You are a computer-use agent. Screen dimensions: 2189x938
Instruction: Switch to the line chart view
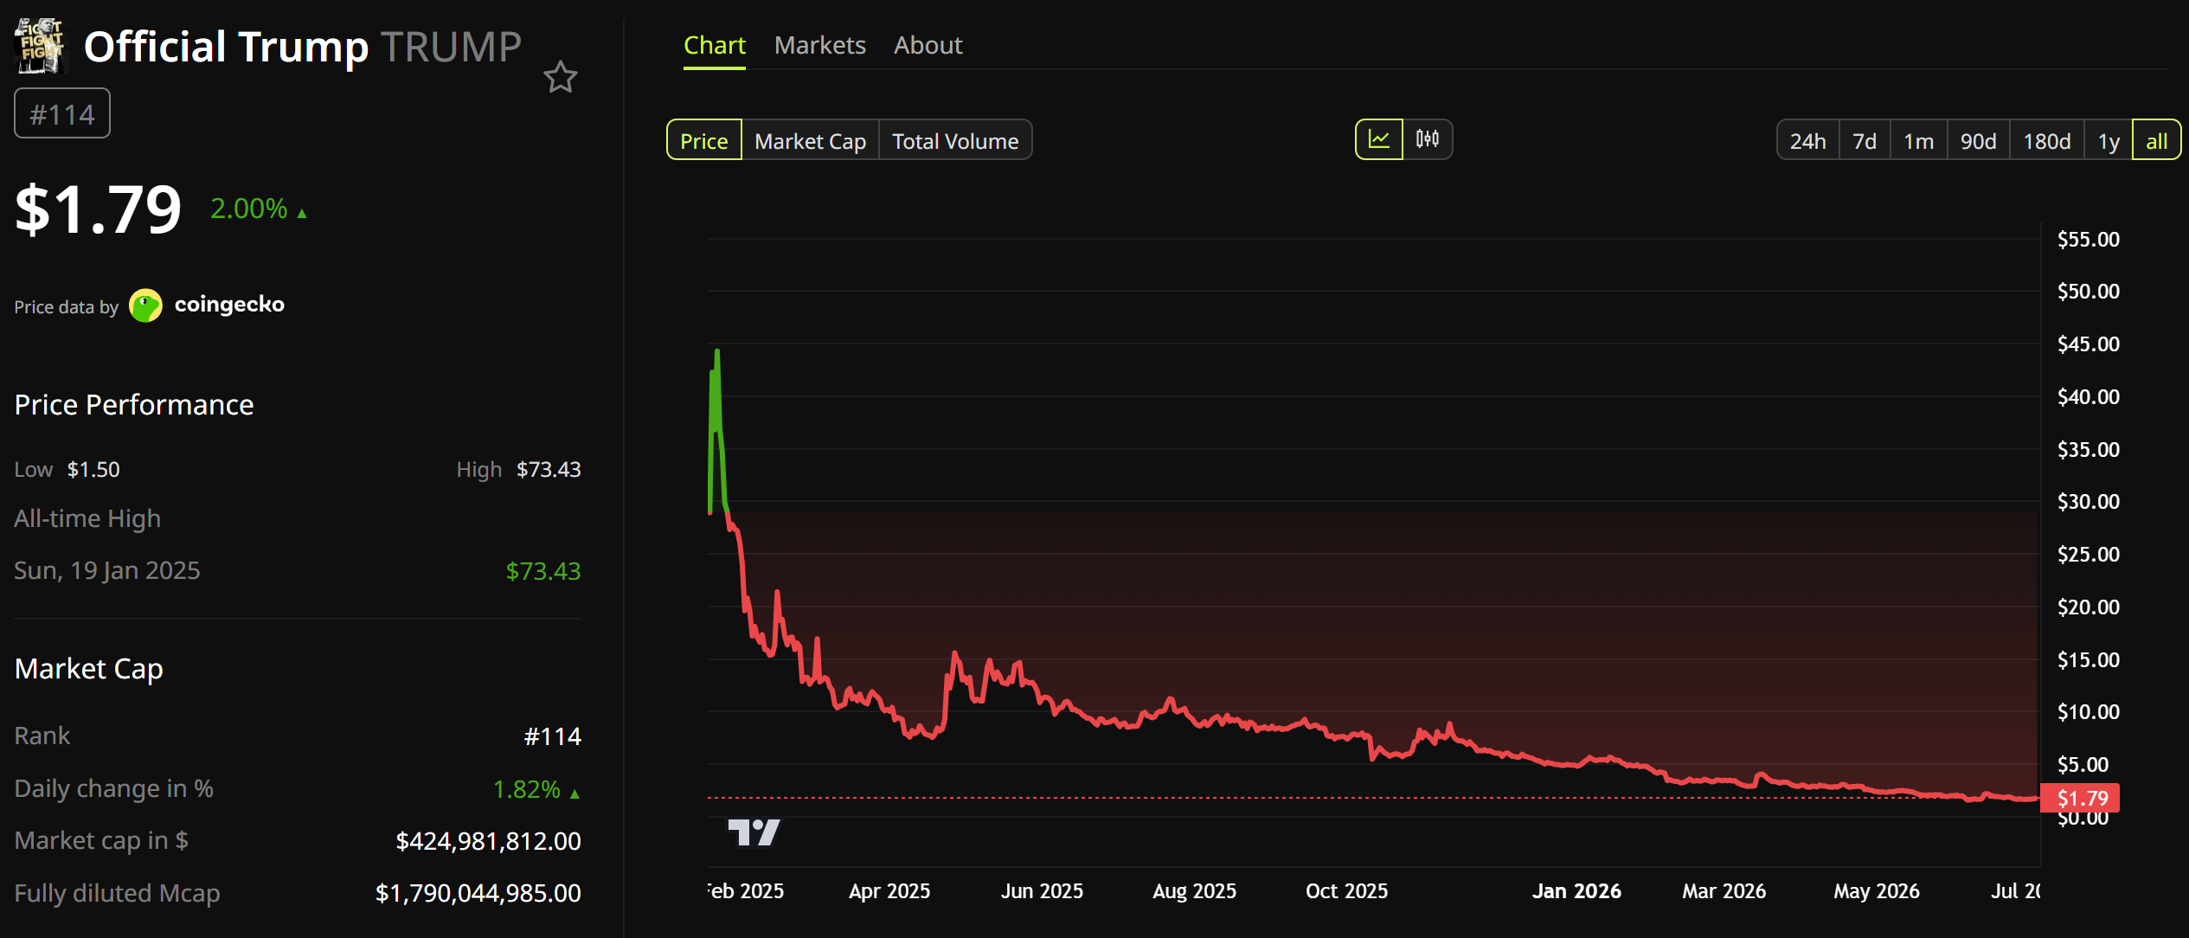point(1379,139)
